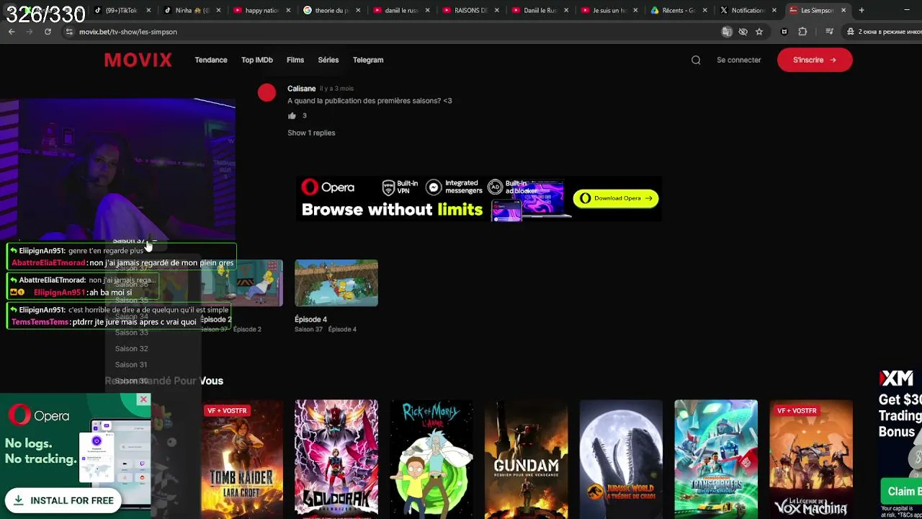This screenshot has height=519, width=922.
Task: Reload the page with the refresh icon
Action: [48, 32]
